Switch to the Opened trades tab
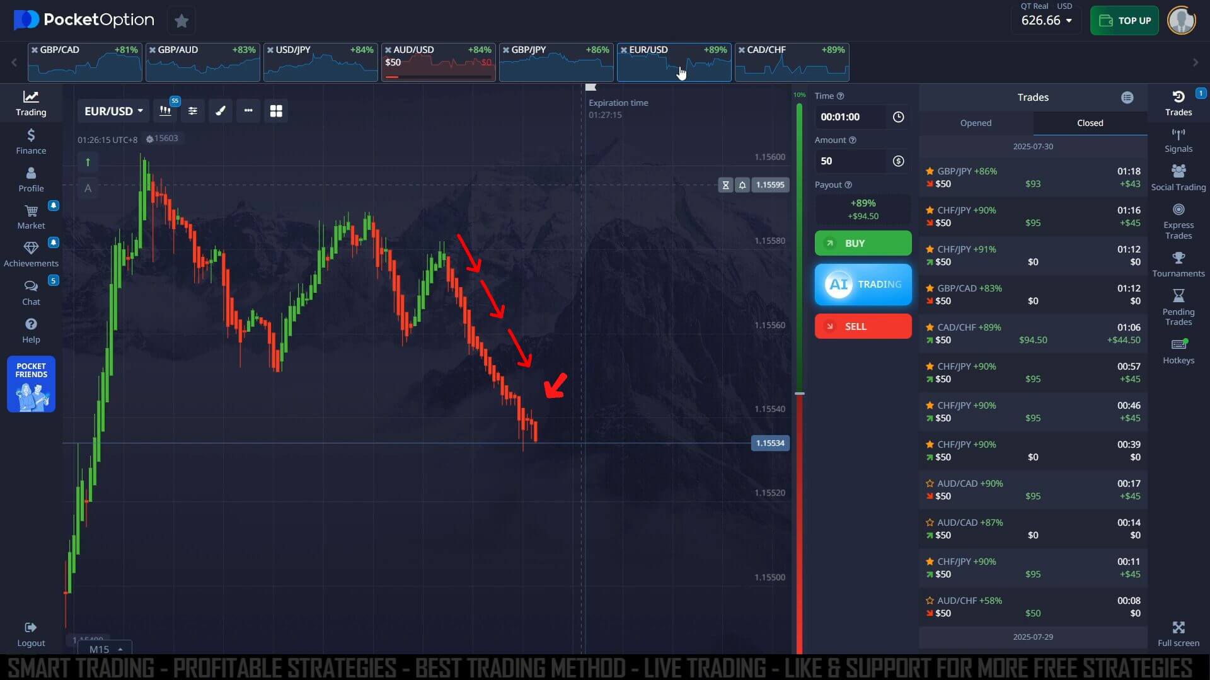Image resolution: width=1210 pixels, height=680 pixels. coord(976,123)
